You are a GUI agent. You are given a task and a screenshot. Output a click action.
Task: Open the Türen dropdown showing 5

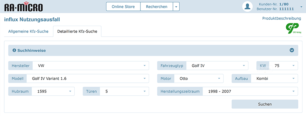tap(124, 91)
